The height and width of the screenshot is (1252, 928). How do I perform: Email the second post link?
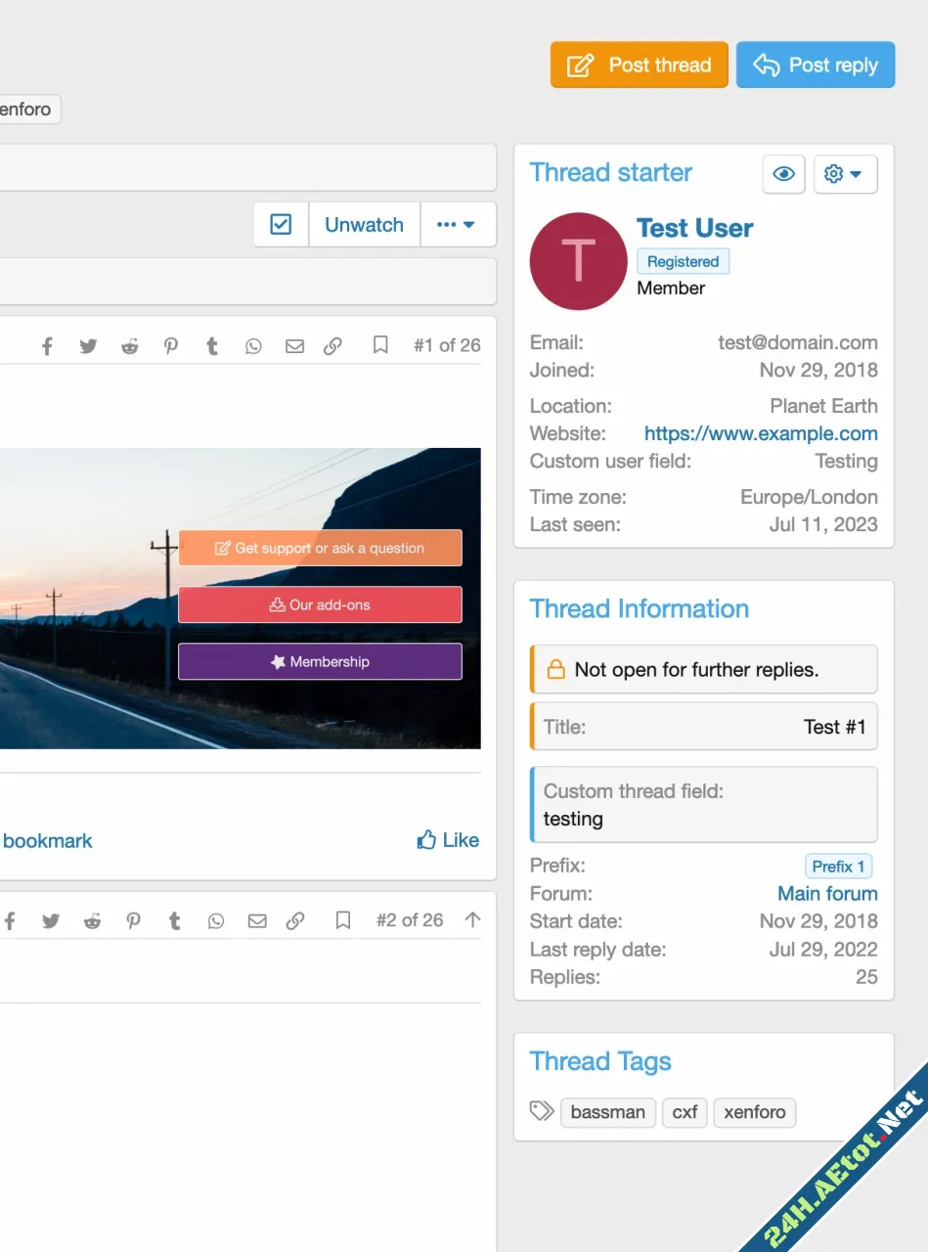[x=257, y=920]
